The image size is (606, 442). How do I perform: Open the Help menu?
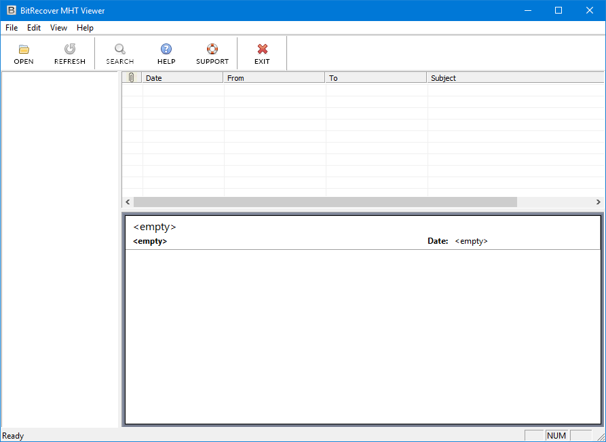pos(85,28)
